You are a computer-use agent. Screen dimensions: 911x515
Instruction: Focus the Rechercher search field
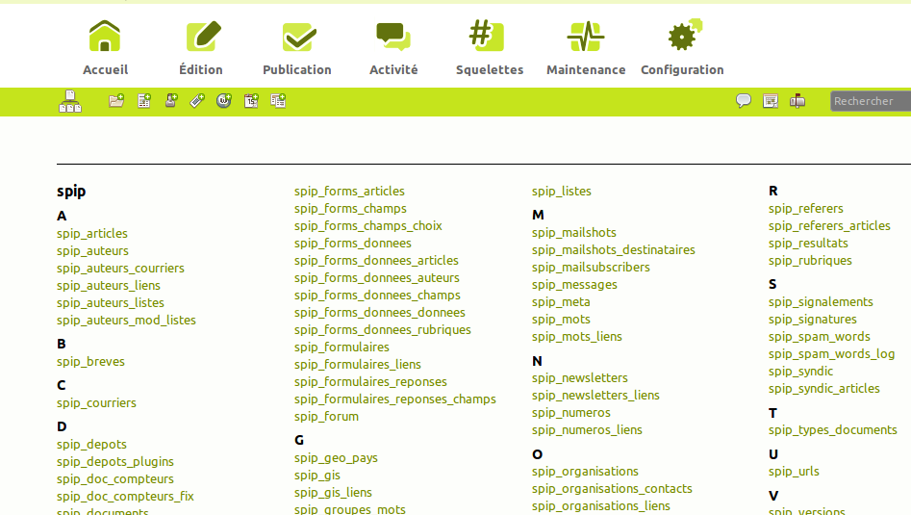[871, 101]
